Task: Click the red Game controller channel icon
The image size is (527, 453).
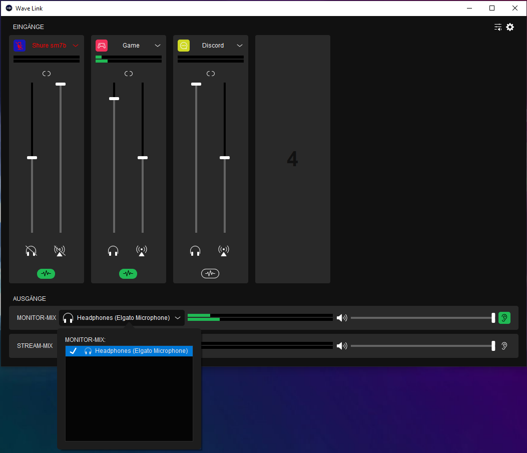Action: click(x=102, y=46)
